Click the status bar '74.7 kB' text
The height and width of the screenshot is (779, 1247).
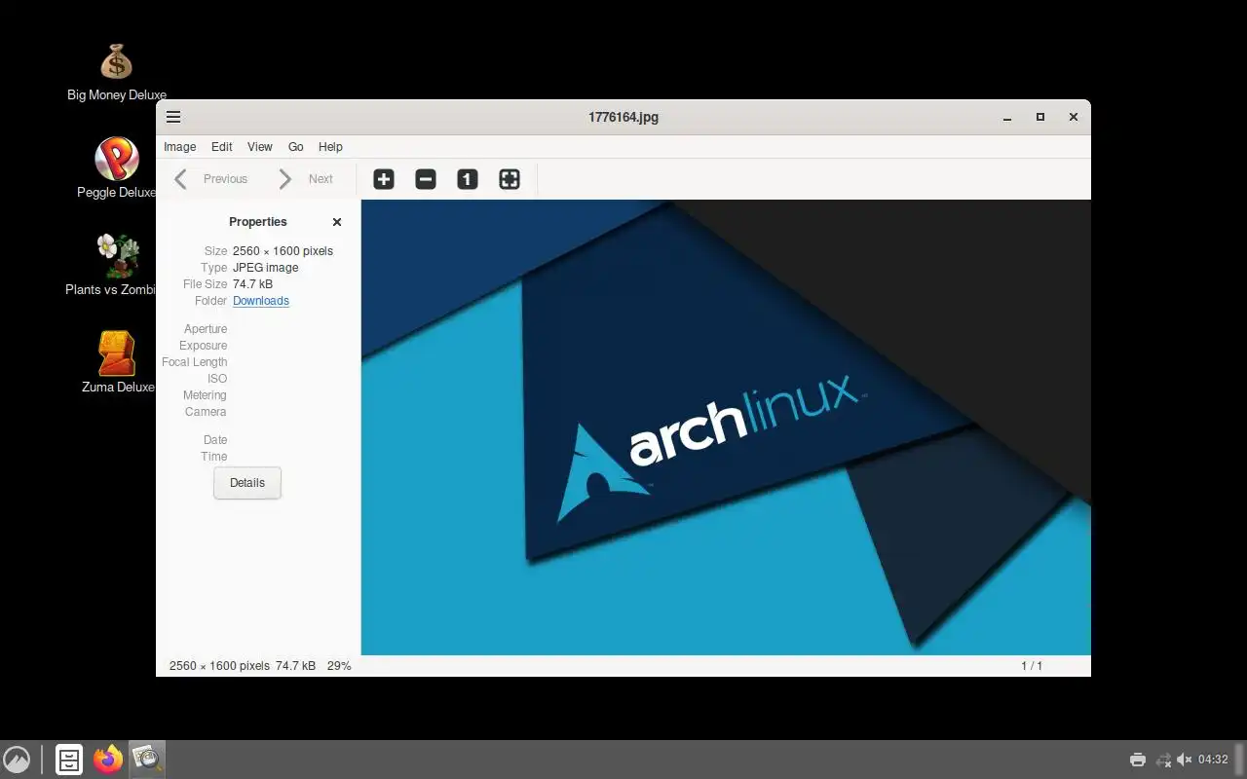pyautogui.click(x=295, y=666)
